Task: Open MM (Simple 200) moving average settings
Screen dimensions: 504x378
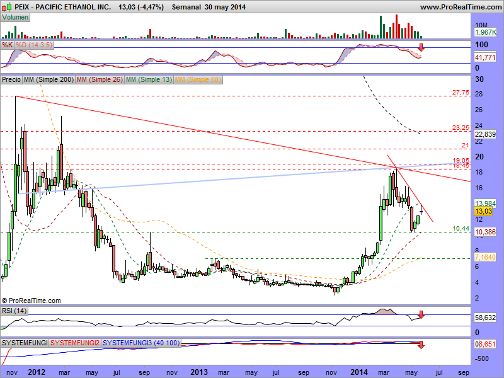Action: tap(49, 79)
